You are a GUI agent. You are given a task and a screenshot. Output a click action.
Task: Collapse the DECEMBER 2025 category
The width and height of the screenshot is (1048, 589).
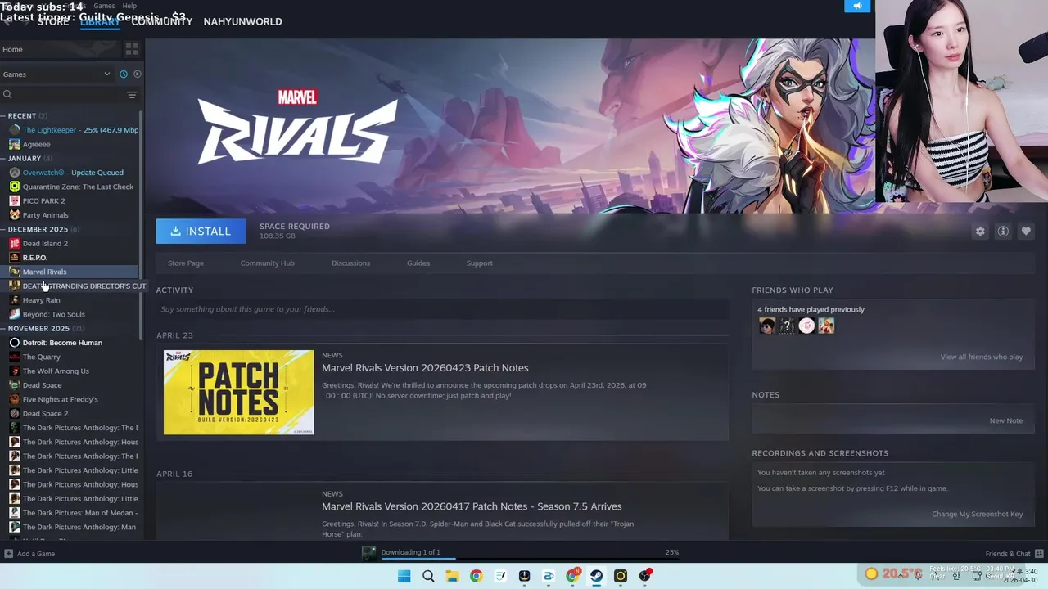click(3, 230)
